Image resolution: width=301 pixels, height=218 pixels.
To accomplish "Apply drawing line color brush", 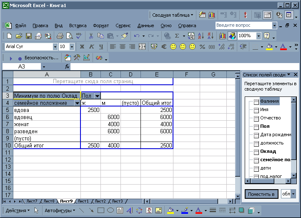I will 185,210.
